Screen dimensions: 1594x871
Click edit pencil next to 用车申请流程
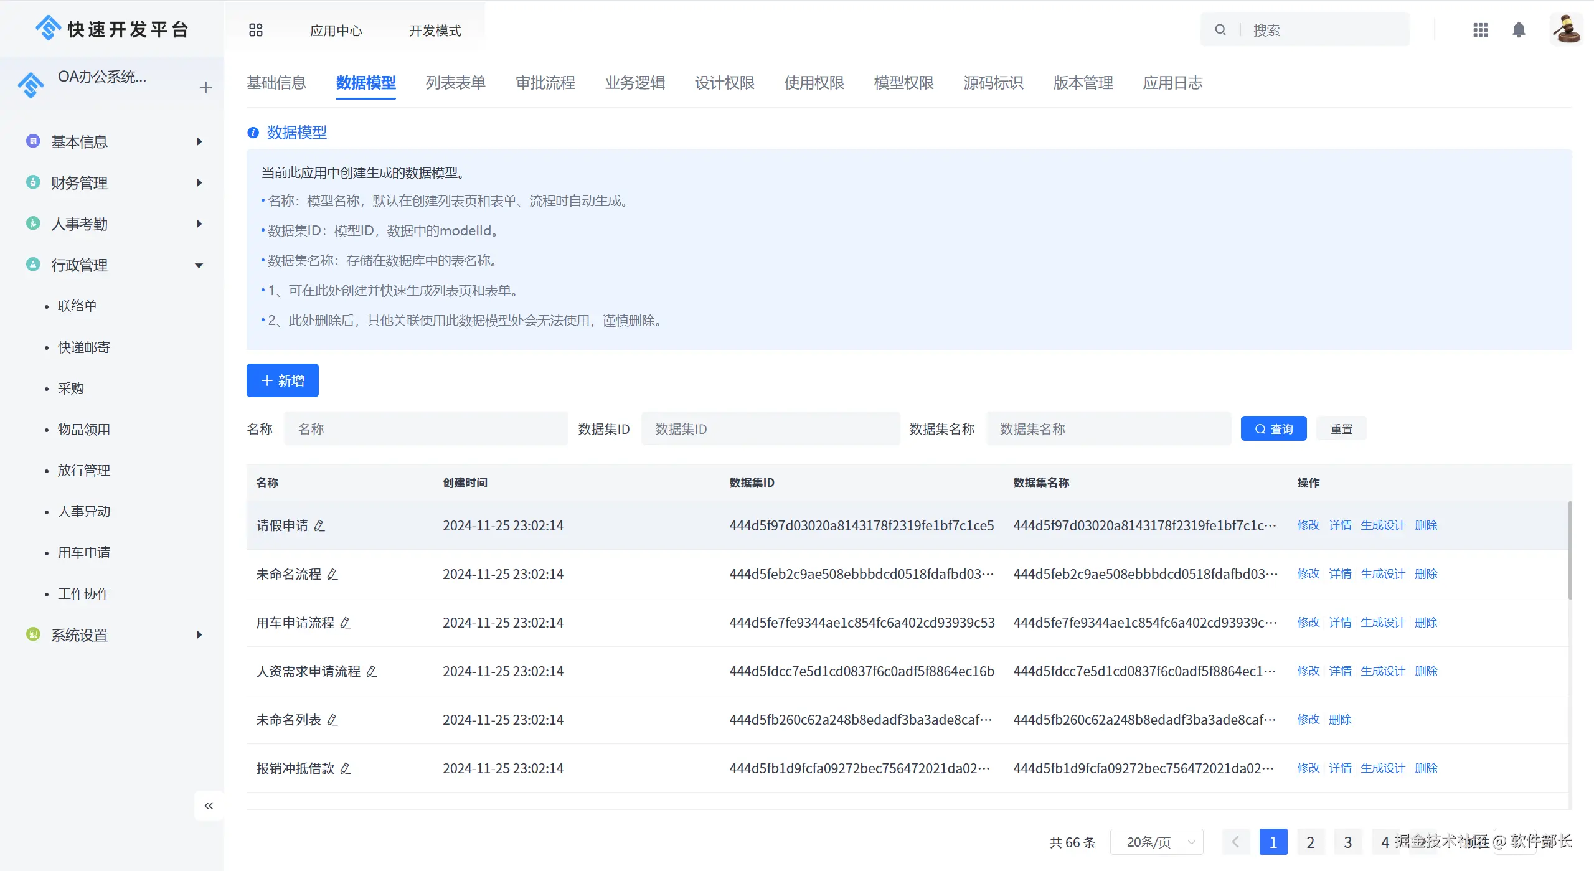click(346, 623)
